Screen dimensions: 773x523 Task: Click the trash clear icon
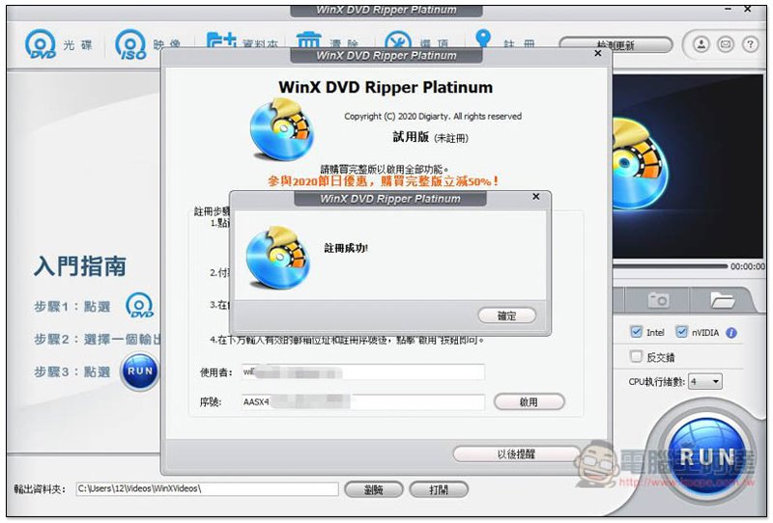pos(309,40)
